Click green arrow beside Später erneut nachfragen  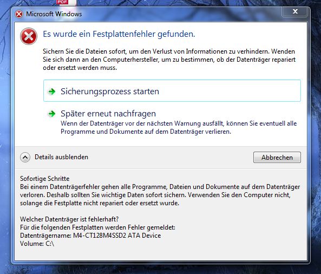tap(52, 114)
